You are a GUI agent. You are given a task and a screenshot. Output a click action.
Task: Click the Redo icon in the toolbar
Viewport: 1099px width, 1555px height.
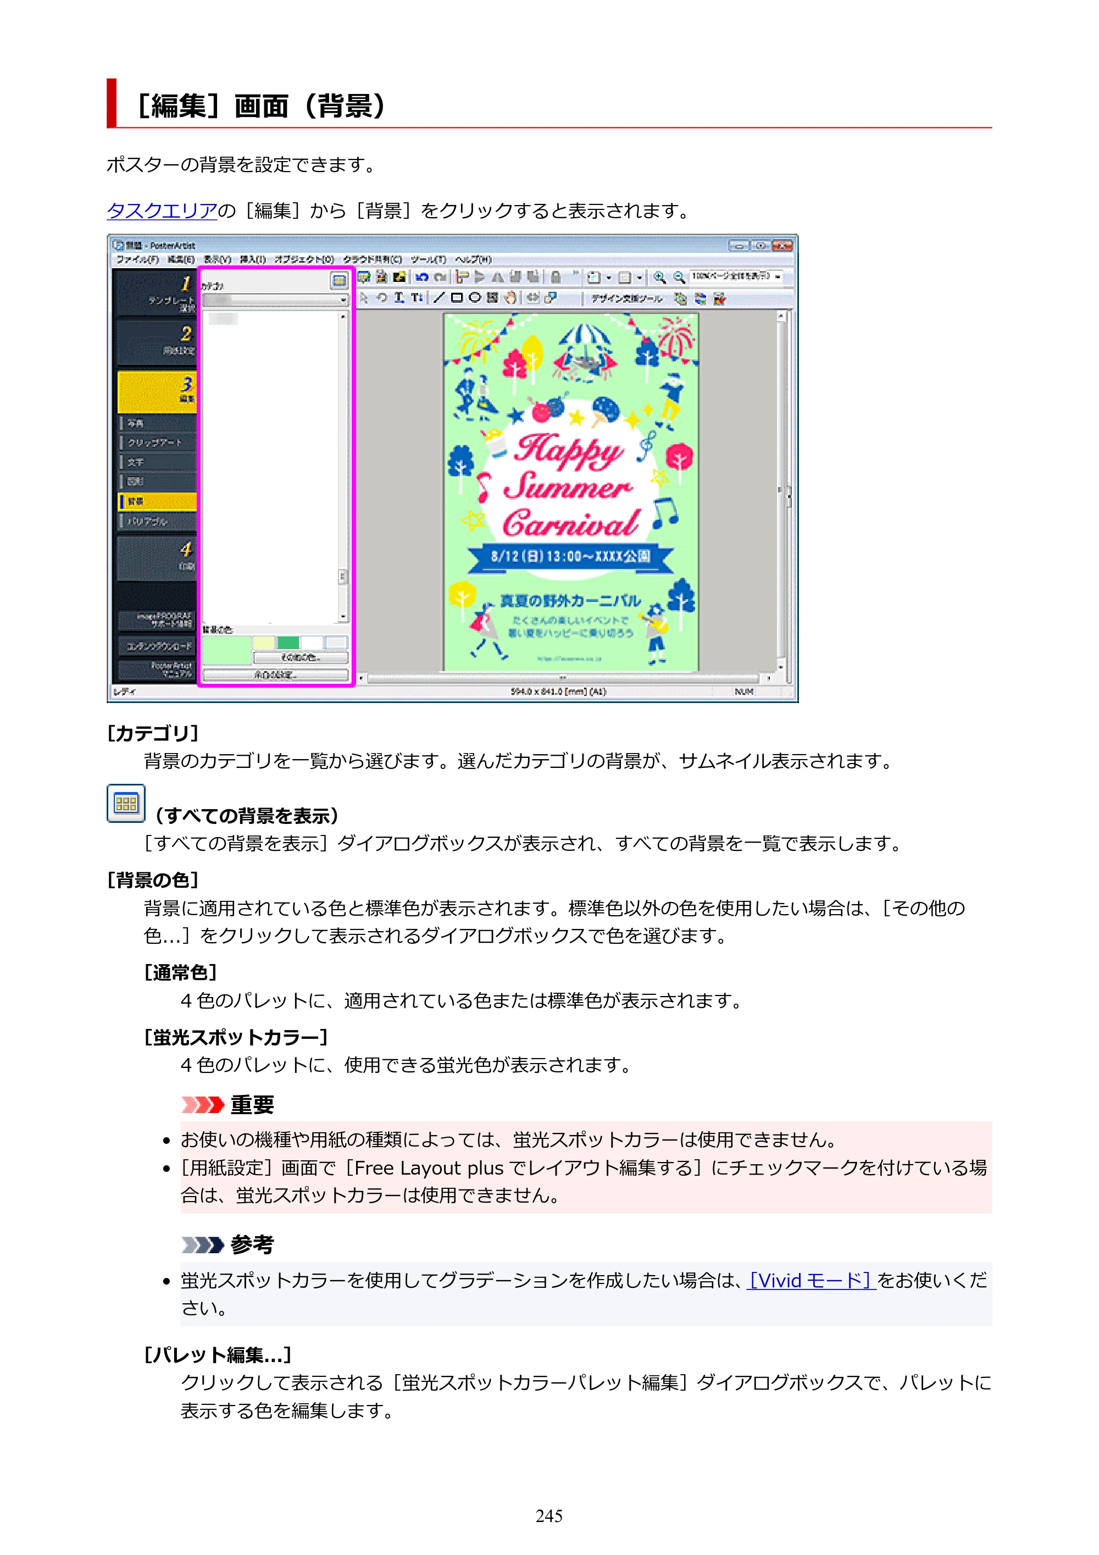pyautogui.click(x=440, y=277)
